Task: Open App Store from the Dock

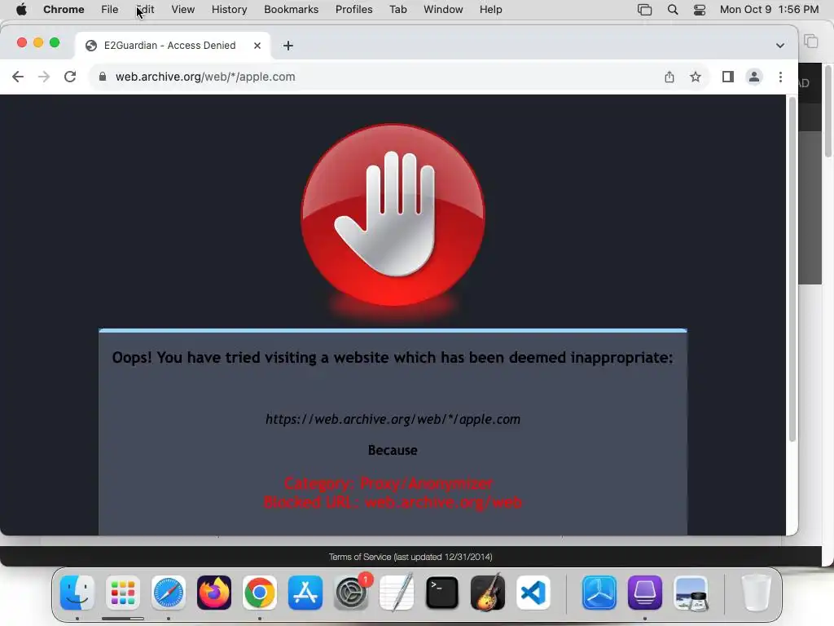Action: click(x=305, y=593)
